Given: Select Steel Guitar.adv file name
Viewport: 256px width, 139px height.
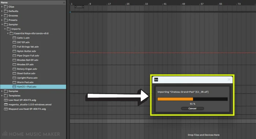Looking at the screenshot, I should click(26, 73).
